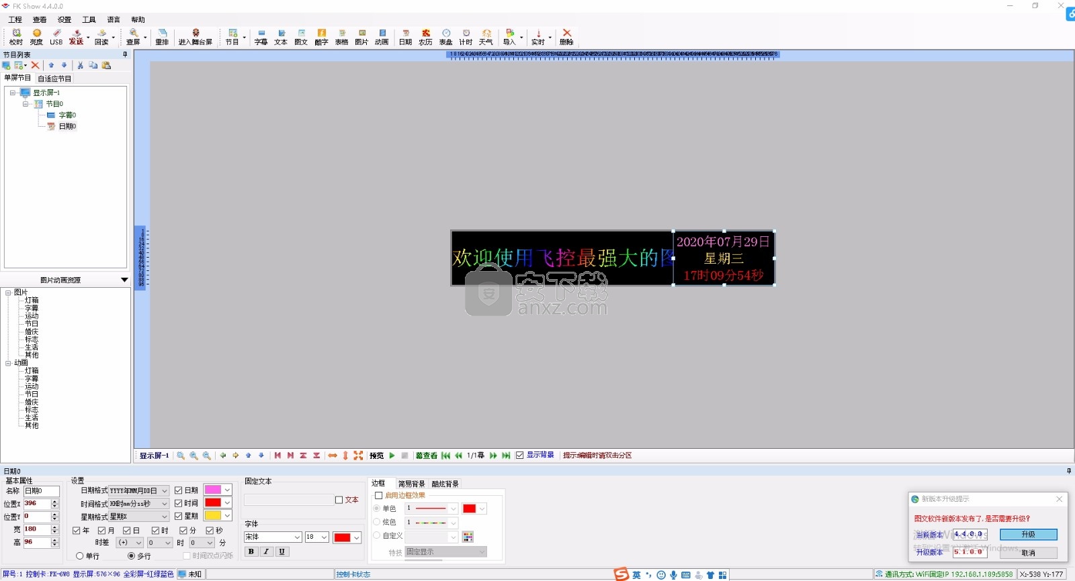
Task: Open the 亮度 brightness tool
Action: tap(36, 37)
